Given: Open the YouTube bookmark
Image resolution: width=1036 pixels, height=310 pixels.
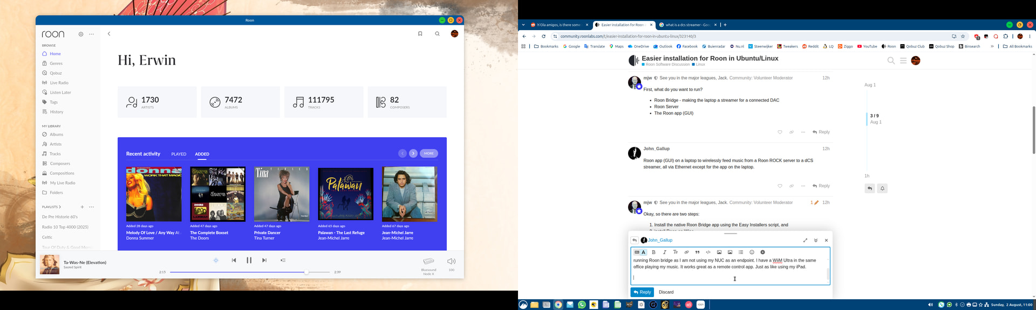Looking at the screenshot, I should [867, 46].
